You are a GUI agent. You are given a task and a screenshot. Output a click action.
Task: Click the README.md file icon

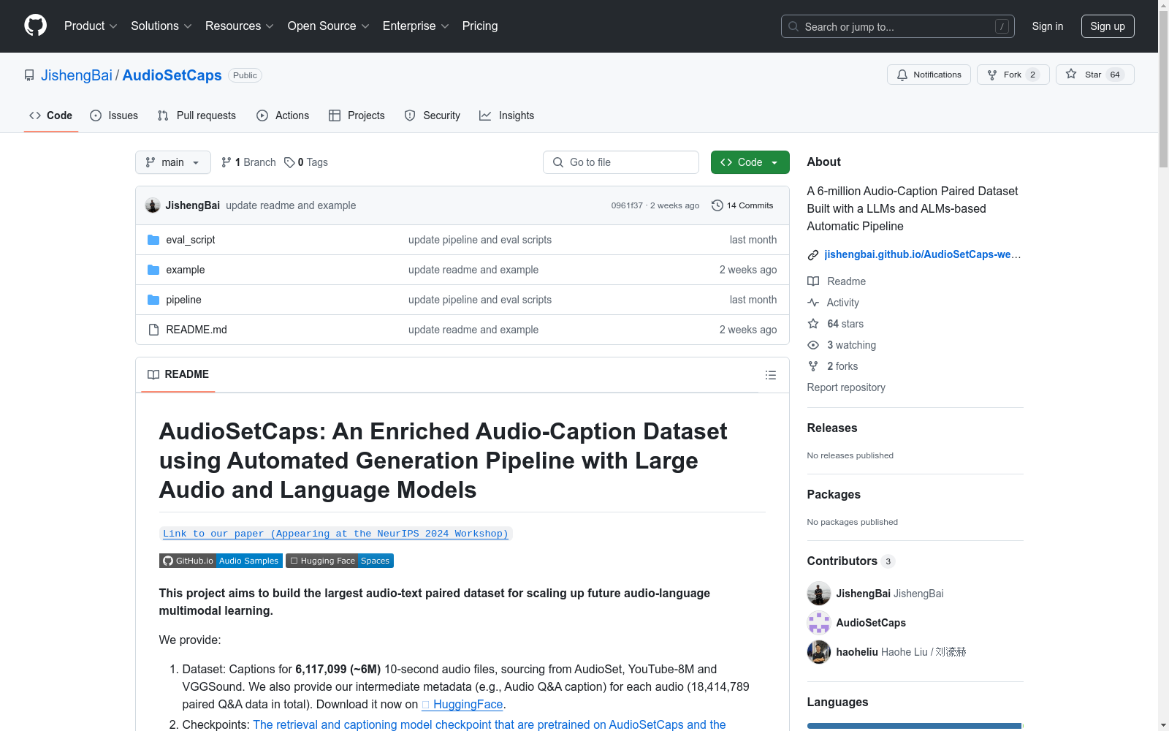point(153,330)
